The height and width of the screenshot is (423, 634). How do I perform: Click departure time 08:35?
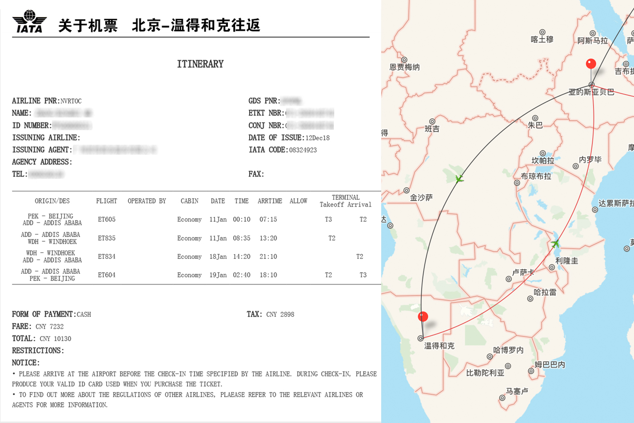pyautogui.click(x=242, y=238)
